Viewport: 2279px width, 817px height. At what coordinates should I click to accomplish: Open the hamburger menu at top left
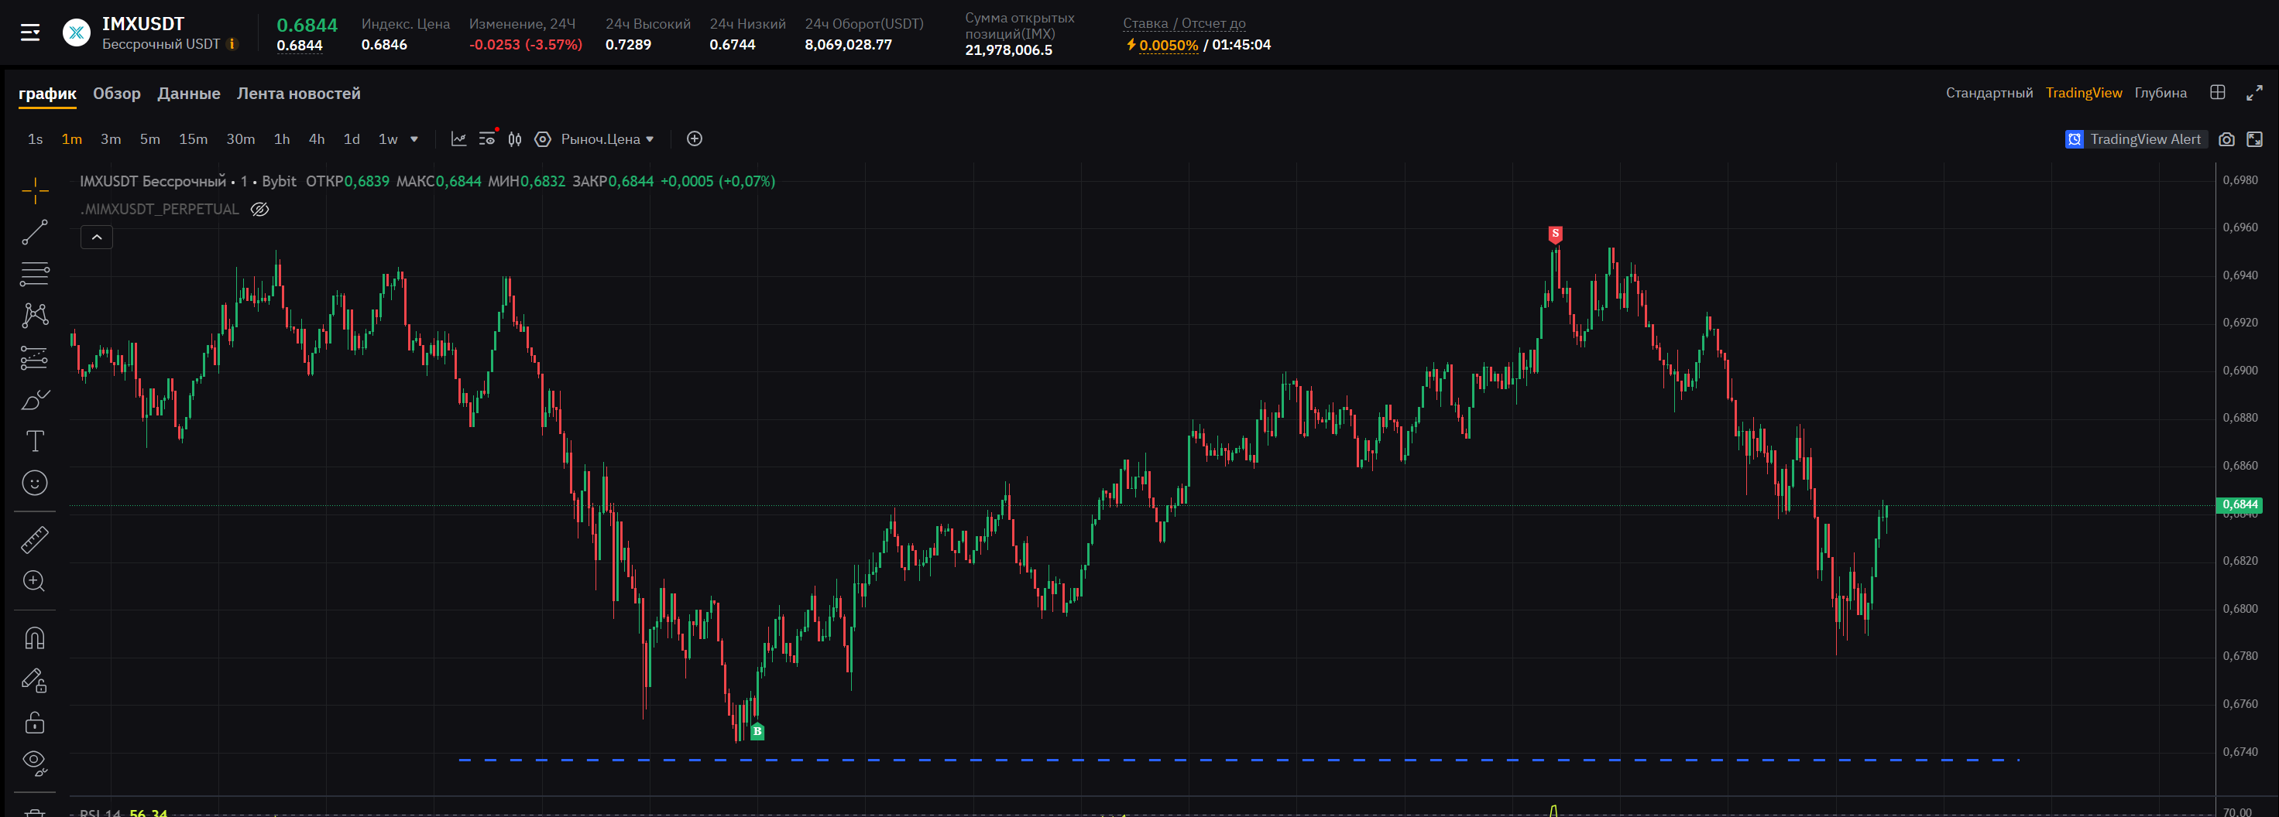point(30,32)
